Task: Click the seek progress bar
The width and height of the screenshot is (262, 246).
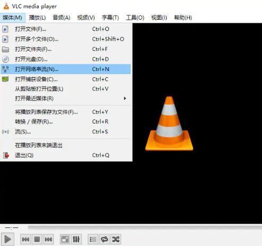Action: tap(145, 227)
